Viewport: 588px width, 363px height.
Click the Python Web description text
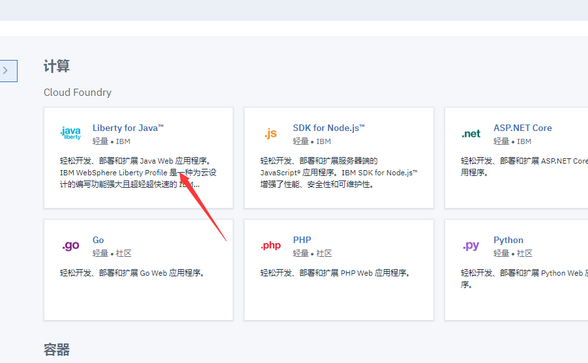(524, 279)
